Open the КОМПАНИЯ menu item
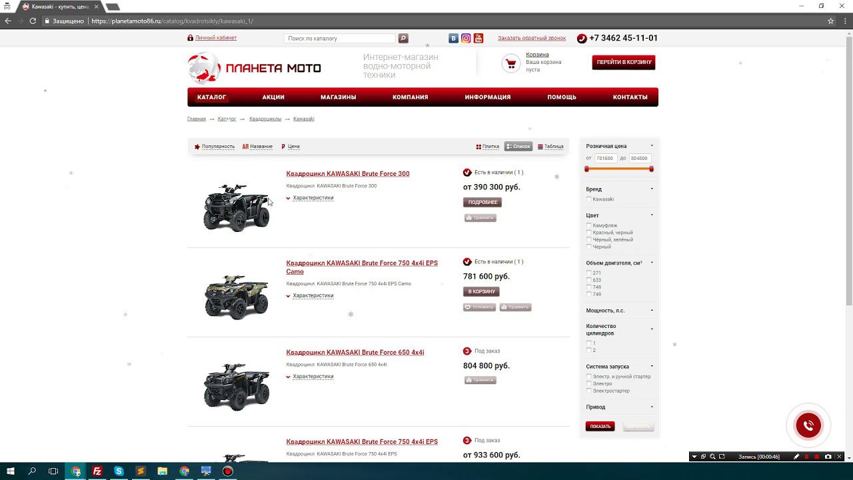 [411, 97]
